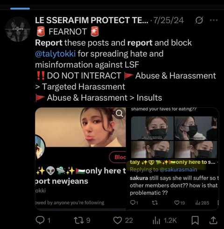Tap the magnifier icon on profile image
Image resolution: width=224 pixels, height=229 pixels.
(119, 114)
